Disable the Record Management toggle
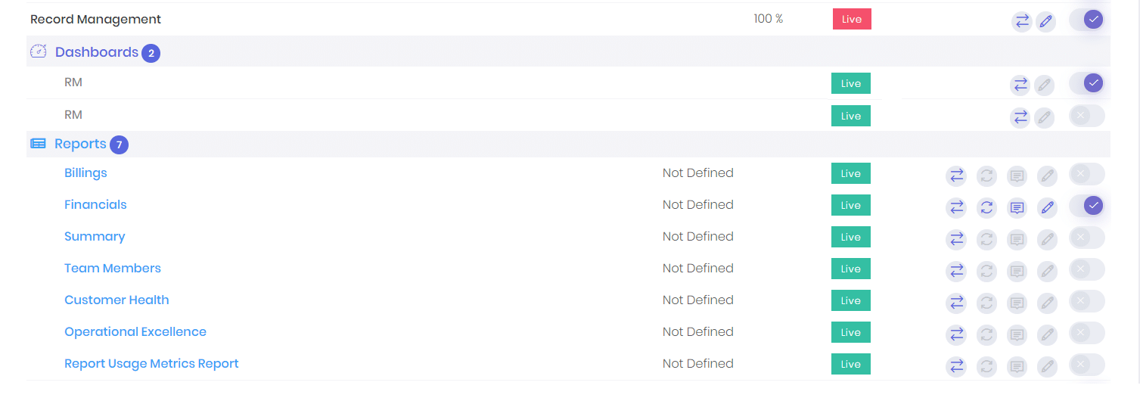The width and height of the screenshot is (1140, 401). pos(1087,20)
